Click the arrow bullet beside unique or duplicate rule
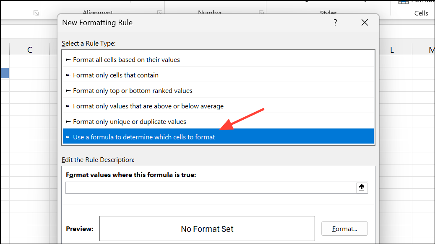 (x=68, y=121)
